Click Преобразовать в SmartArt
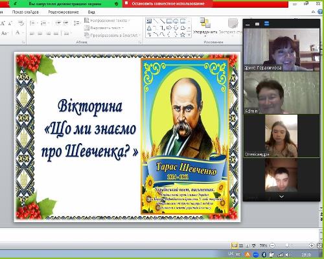Viewport: 324px width, 259px height. coord(112,35)
